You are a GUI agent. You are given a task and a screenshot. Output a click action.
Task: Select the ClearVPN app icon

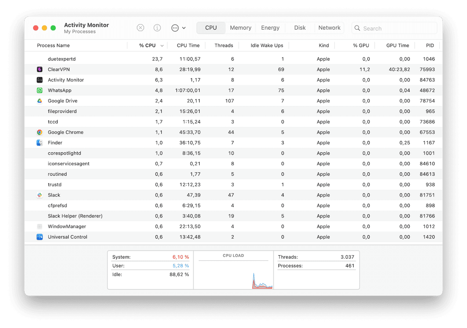tap(40, 70)
